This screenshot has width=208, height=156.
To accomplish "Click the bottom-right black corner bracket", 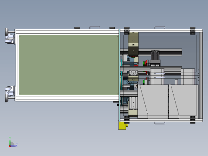I will click(x=193, y=120).
